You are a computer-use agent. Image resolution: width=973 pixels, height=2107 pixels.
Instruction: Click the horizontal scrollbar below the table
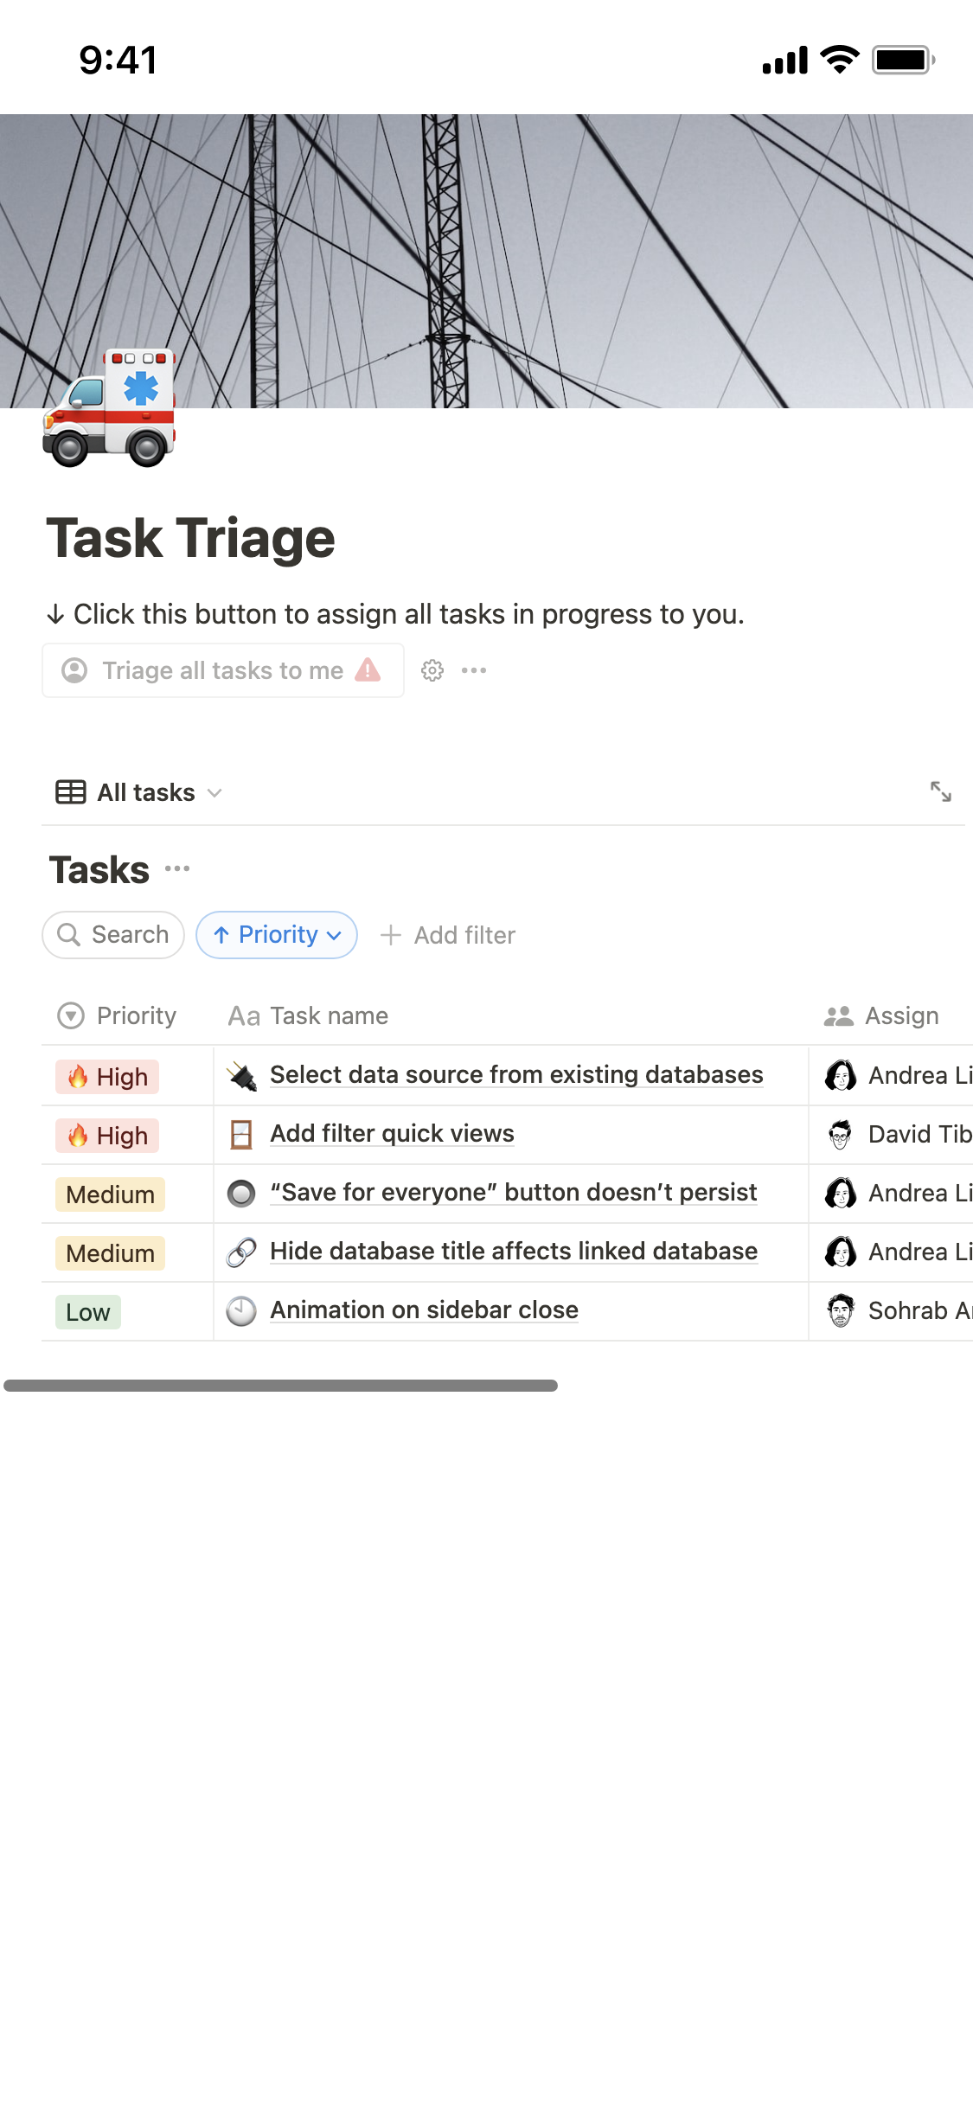281,1386
